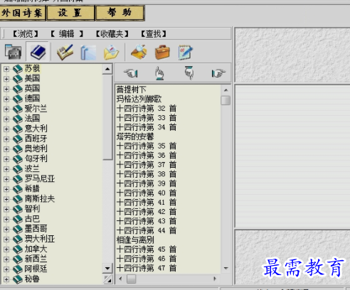Click poem list vertical scrollbar up arrow

click(x=226, y=90)
